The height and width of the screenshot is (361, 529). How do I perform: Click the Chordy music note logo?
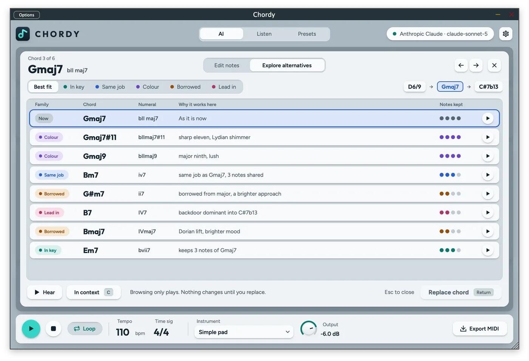pos(23,34)
